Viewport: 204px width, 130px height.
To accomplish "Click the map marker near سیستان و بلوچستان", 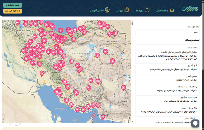I will pos(124,88).
